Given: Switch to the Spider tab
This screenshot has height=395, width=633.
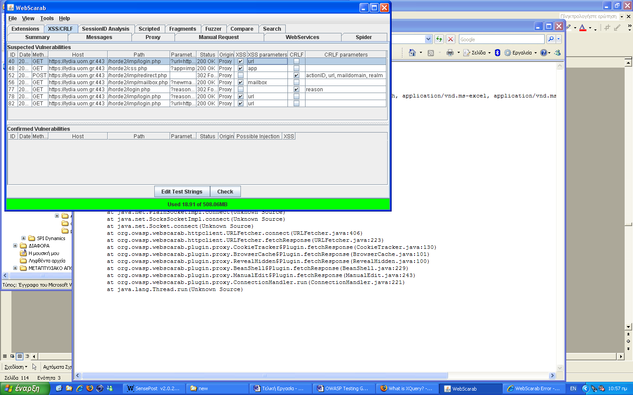Looking at the screenshot, I should [364, 37].
